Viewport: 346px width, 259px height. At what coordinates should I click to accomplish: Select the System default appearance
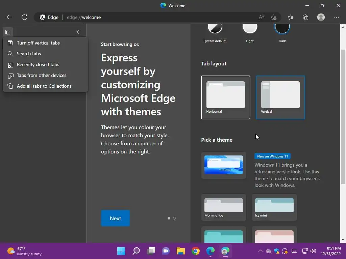215,27
